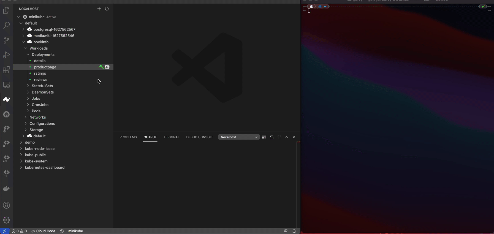Collapse the Deployments node
The width and height of the screenshot is (494, 234).
pyautogui.click(x=28, y=55)
